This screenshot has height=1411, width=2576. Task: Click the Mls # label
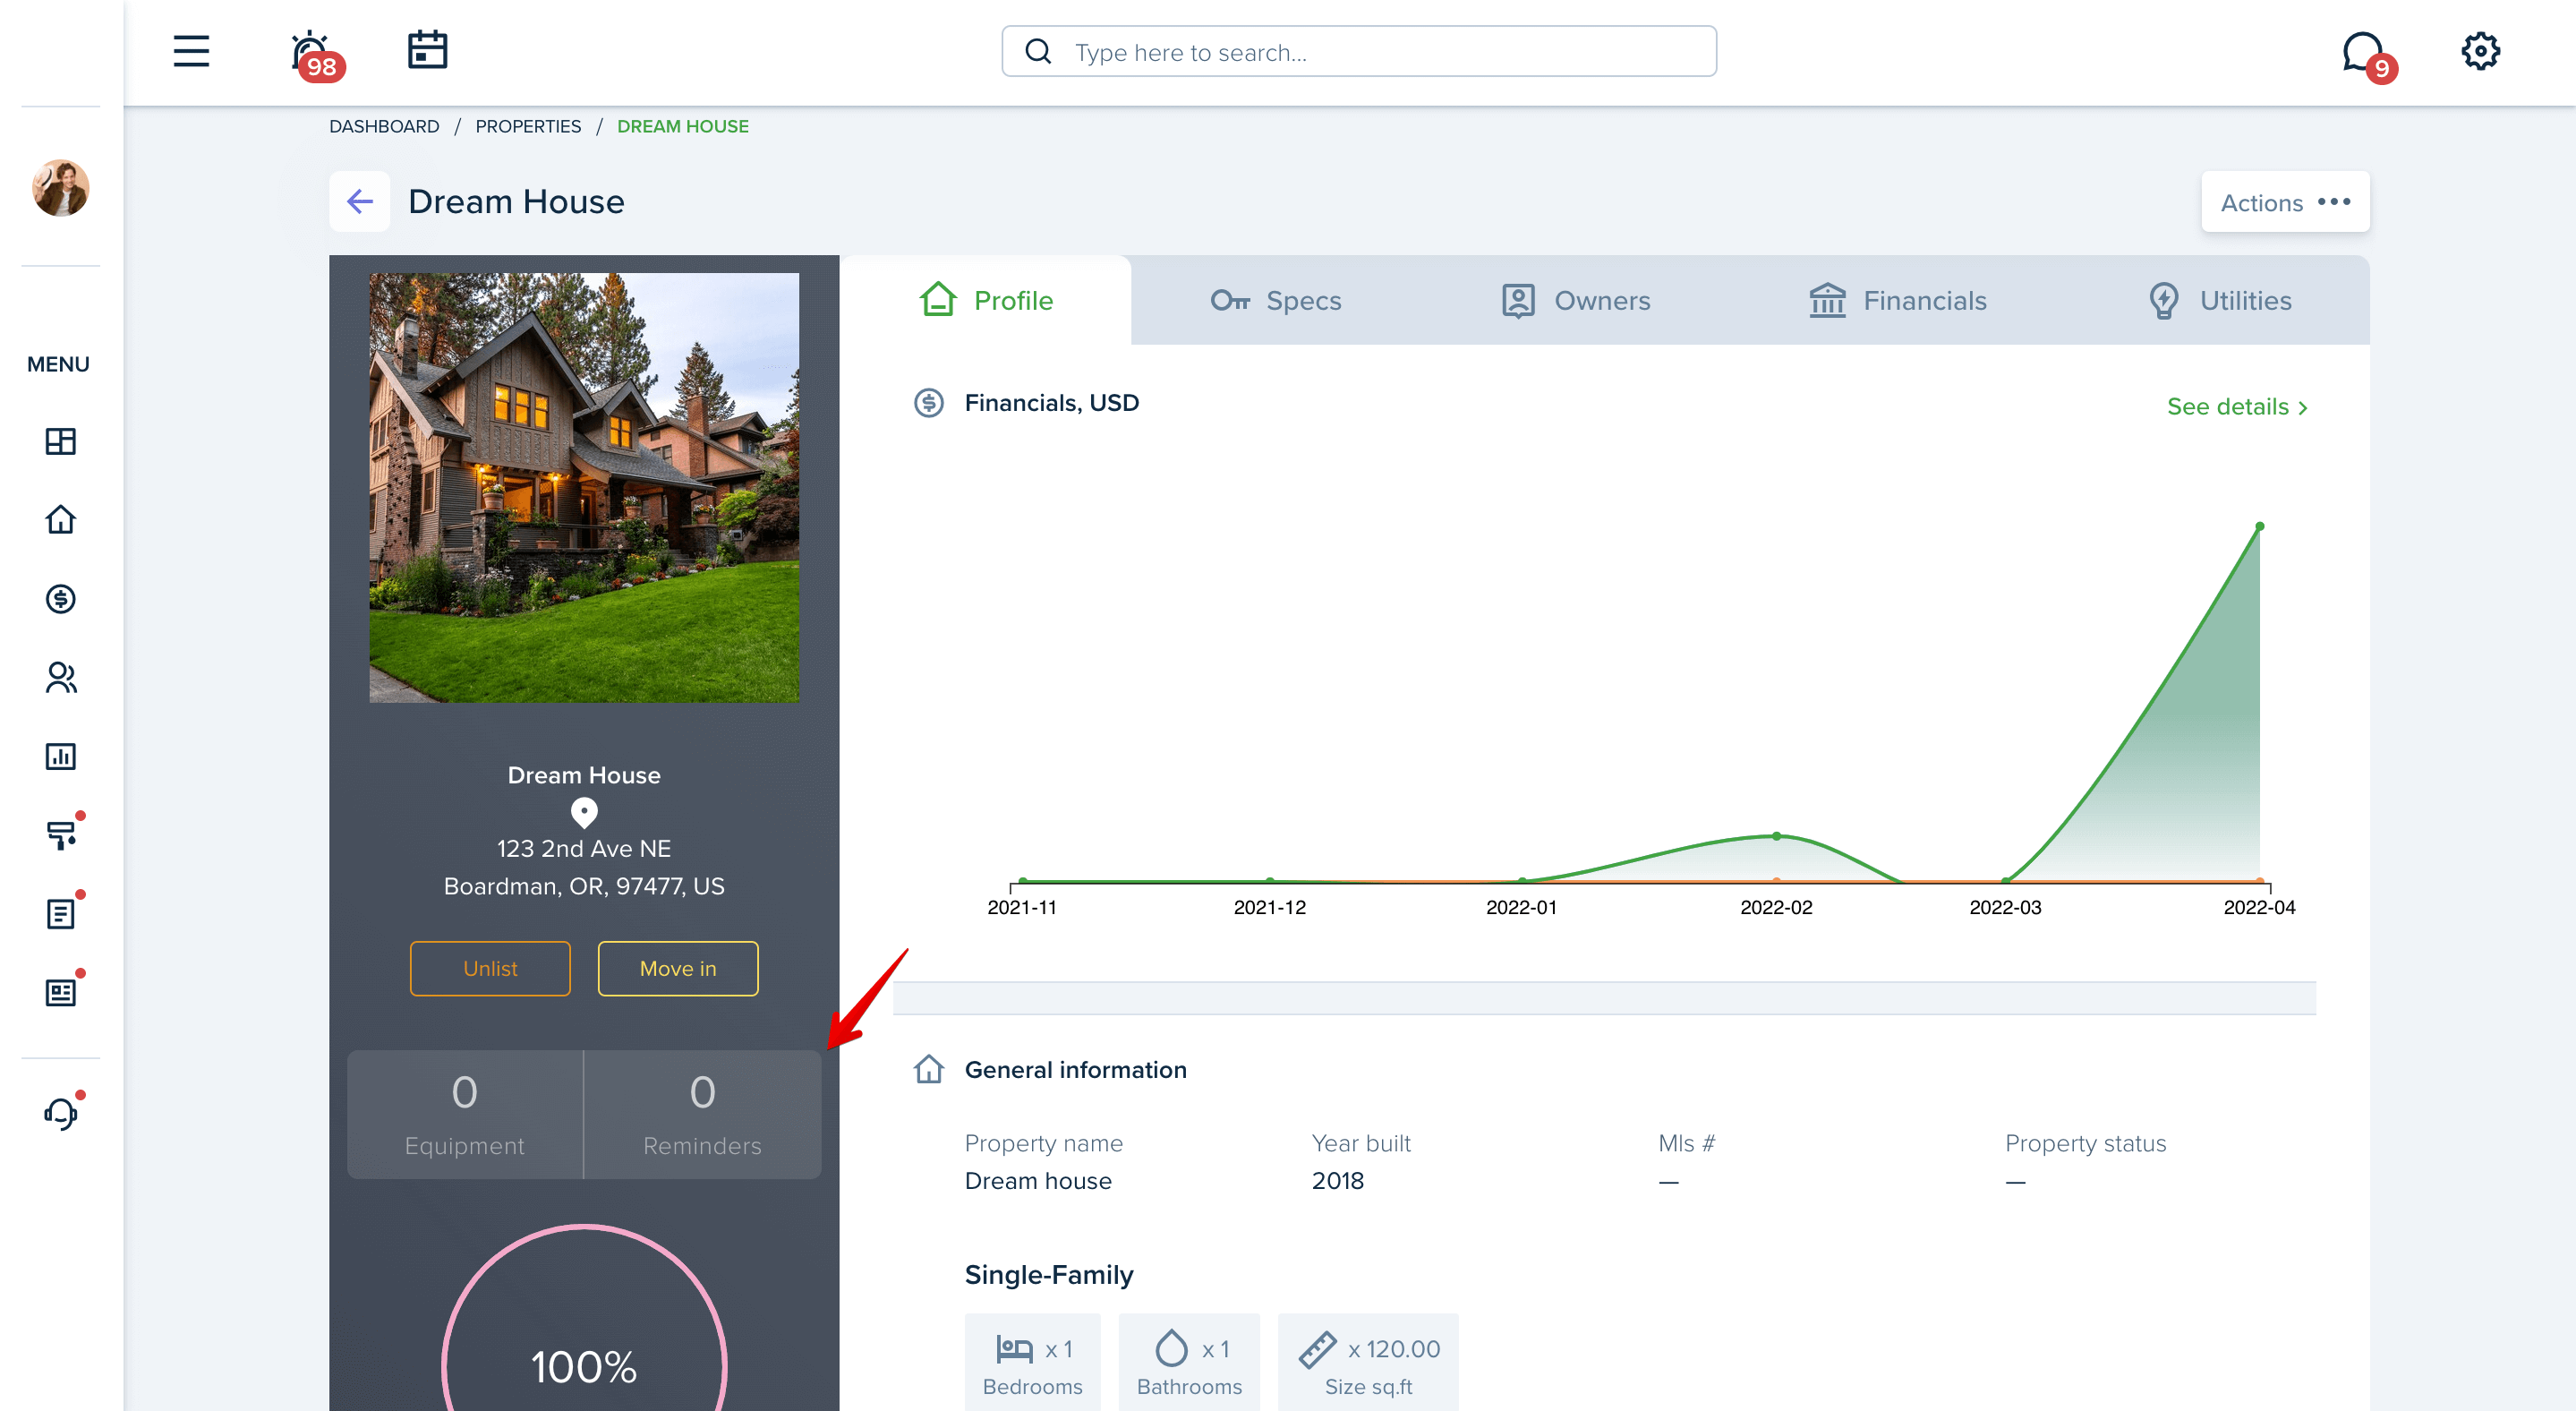pos(1686,1143)
